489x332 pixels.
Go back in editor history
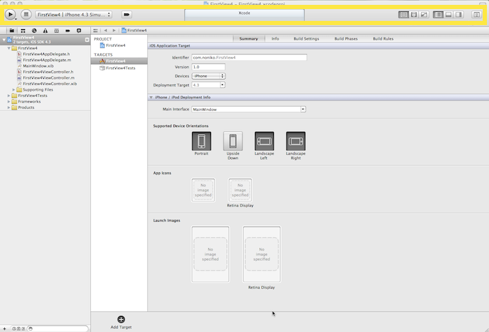coord(105,31)
